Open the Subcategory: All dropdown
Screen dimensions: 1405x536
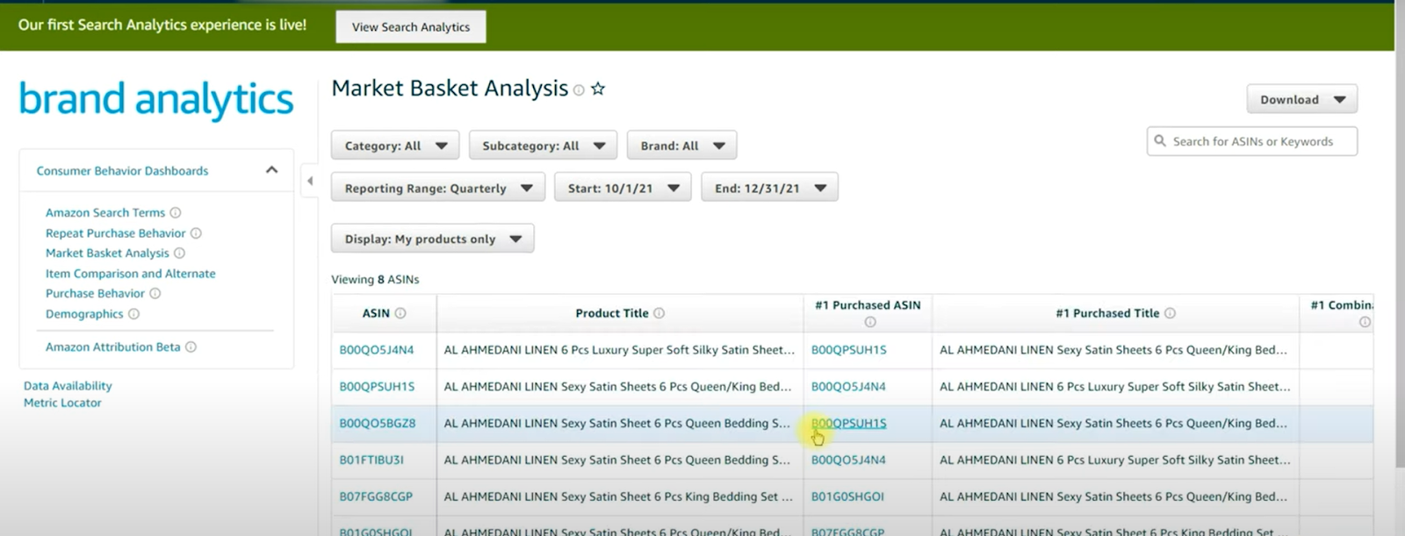[x=543, y=146]
